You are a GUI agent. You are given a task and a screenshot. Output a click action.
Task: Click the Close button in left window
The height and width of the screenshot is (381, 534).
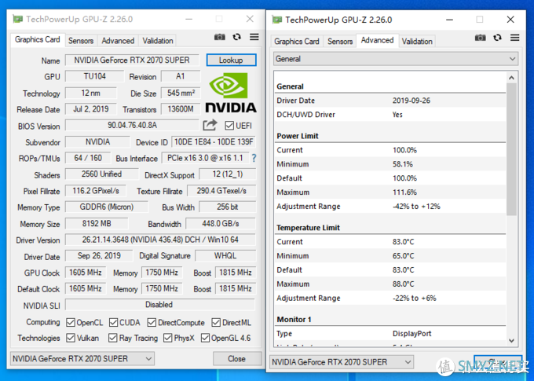(237, 358)
